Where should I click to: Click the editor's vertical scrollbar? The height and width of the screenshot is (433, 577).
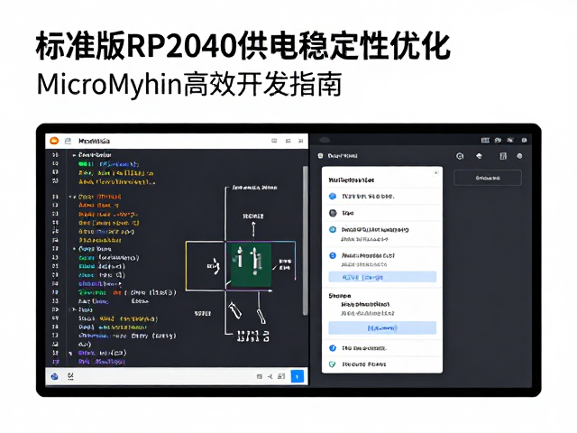click(x=305, y=241)
